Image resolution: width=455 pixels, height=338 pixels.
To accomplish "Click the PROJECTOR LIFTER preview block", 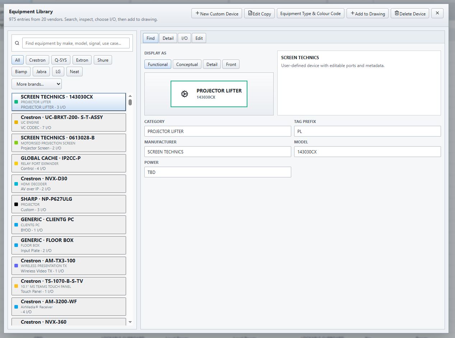I will pos(209,94).
